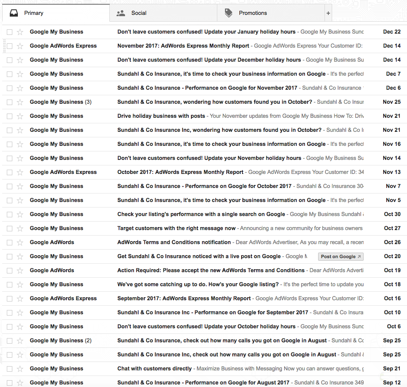Select AdWords Terms and Conditions notification email
407x387 pixels.
(10, 242)
